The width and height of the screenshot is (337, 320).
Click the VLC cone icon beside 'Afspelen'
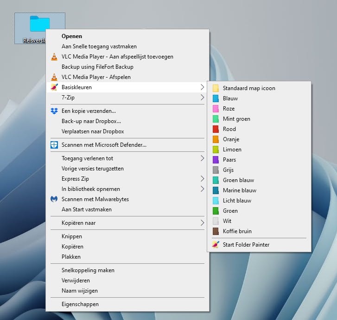coord(54,77)
